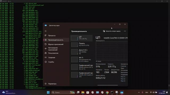Click the Сведения list icon

click(46, 58)
